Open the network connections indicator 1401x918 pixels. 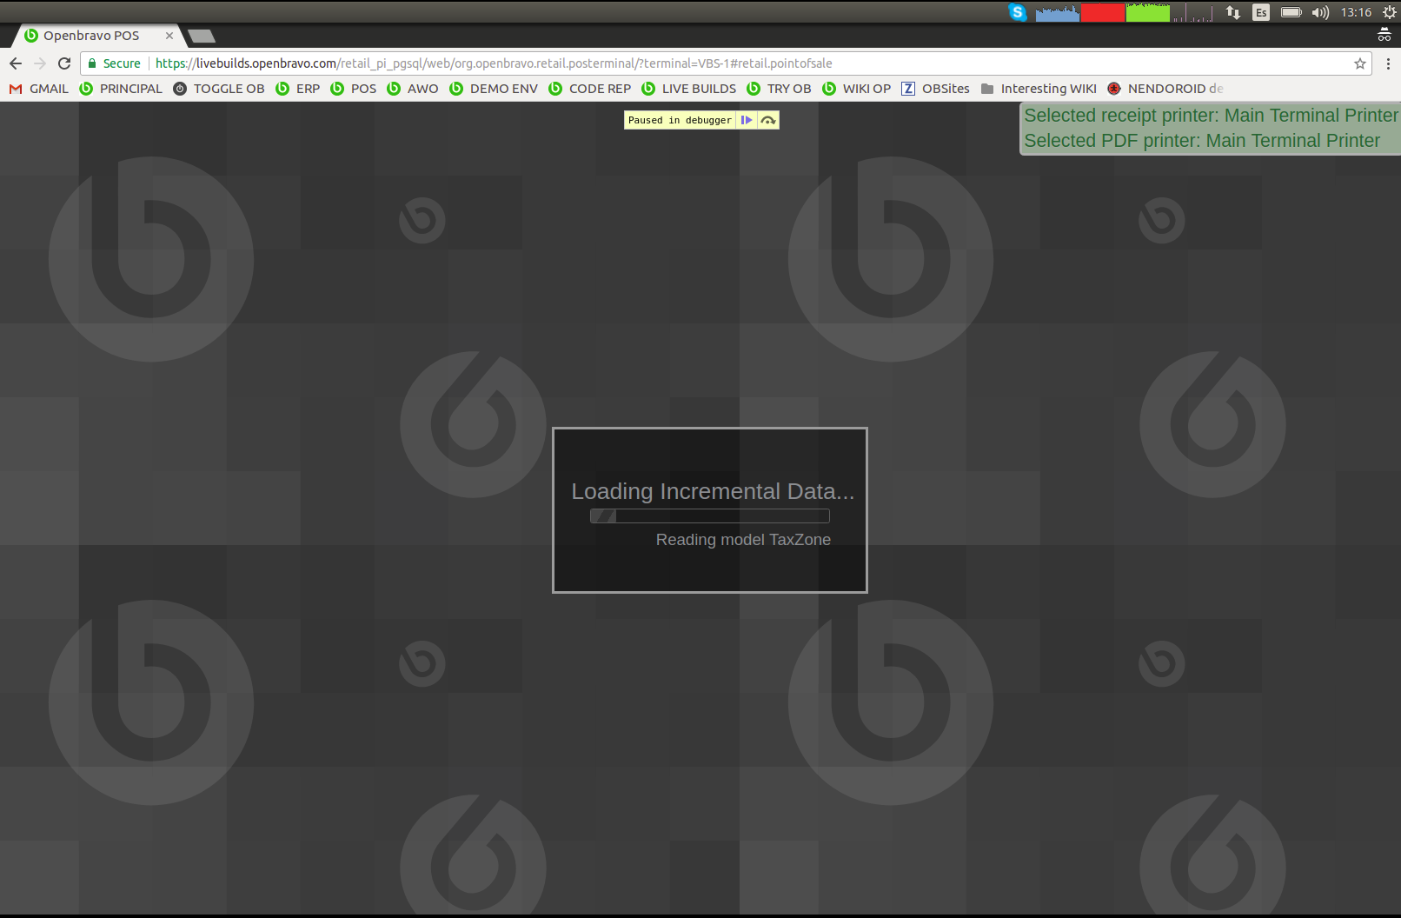(x=1233, y=12)
